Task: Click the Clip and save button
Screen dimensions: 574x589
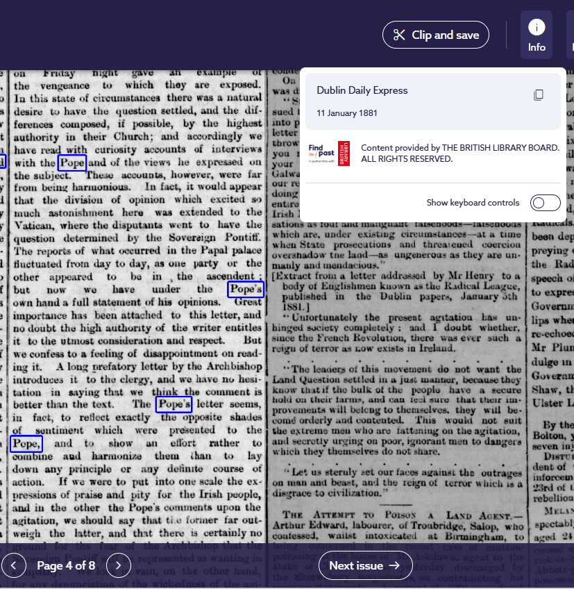Action: [435, 35]
